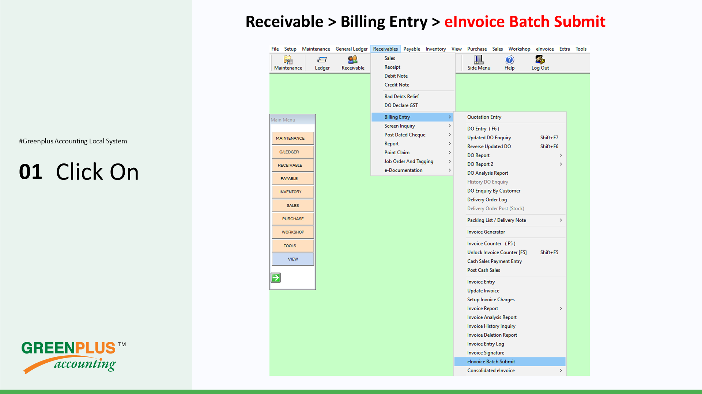
Task: Select Unlock Invoice Counter [F5] item
Action: (510, 252)
